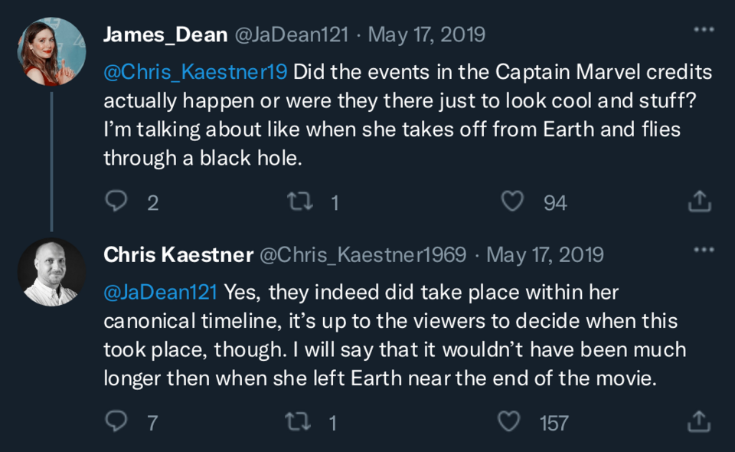Retweet Chris Kaestner's reply

pyautogui.click(x=297, y=421)
